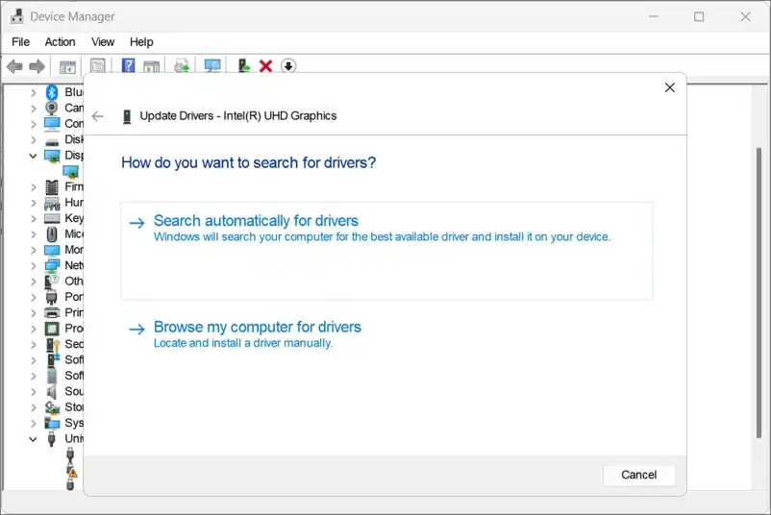Select the Network adapters icon in tree
This screenshot has width=771, height=515.
(x=52, y=265)
